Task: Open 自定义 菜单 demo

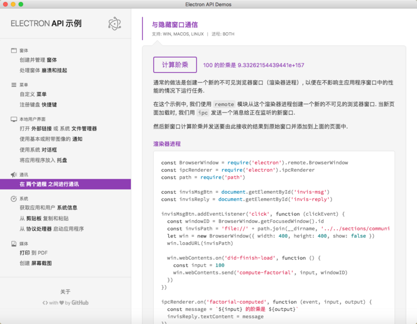Action: tap(33, 94)
